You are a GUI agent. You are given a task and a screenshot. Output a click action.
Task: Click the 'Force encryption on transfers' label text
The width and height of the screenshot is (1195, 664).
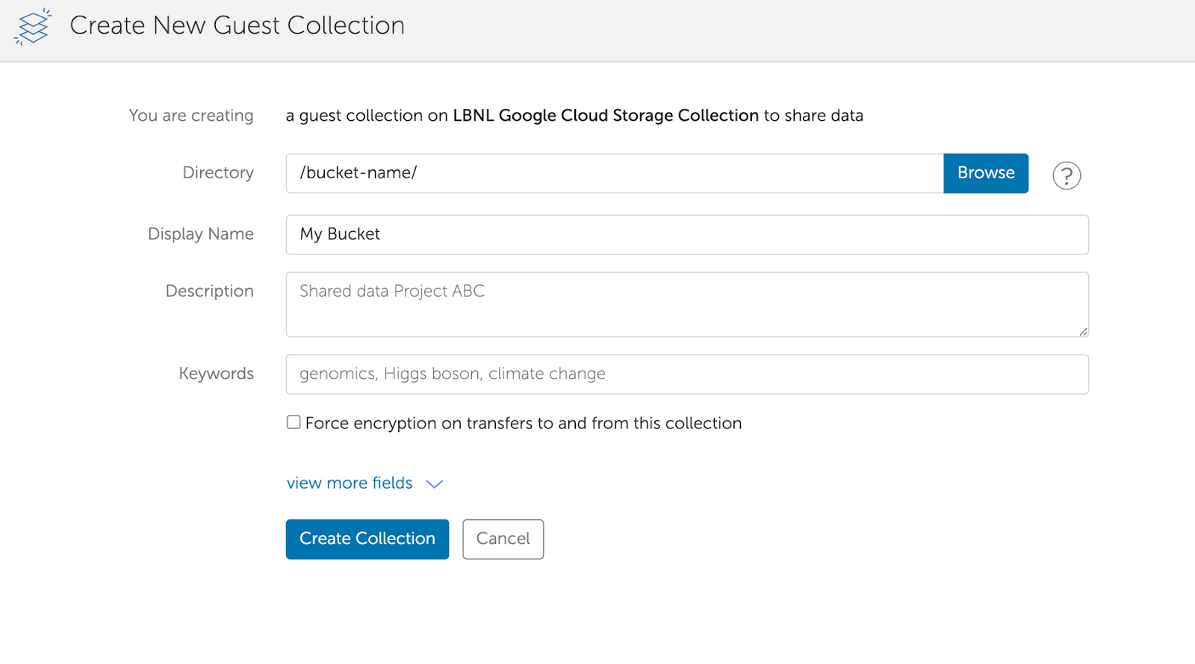(x=524, y=424)
